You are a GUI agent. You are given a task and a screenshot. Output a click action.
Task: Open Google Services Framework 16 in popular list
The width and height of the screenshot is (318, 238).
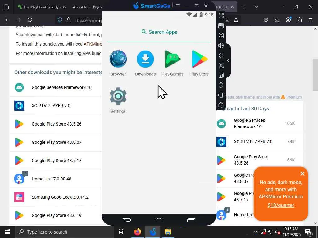pyautogui.click(x=249, y=123)
